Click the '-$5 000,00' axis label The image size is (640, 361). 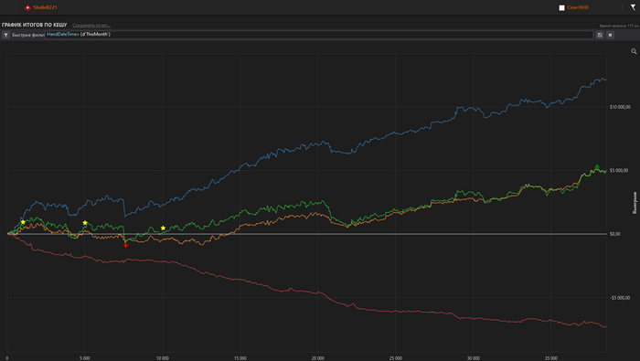[620, 298]
